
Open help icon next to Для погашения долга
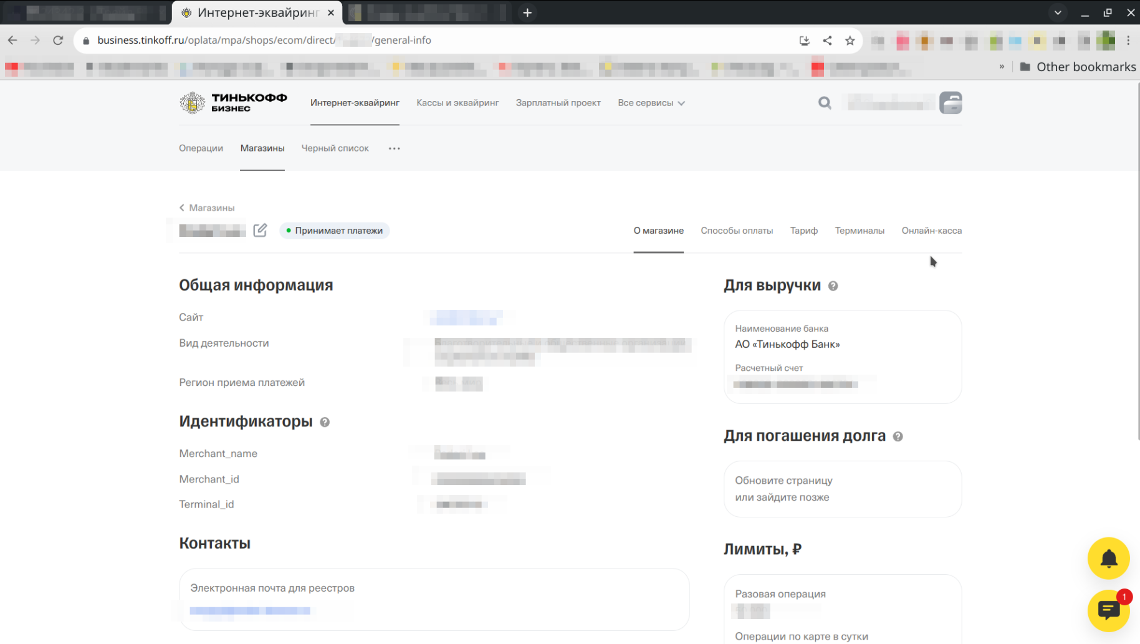click(898, 436)
